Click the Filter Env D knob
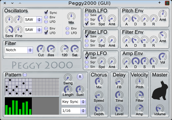Image resolution: width=172 pixels, height=120 pixels. (x=136, y=40)
